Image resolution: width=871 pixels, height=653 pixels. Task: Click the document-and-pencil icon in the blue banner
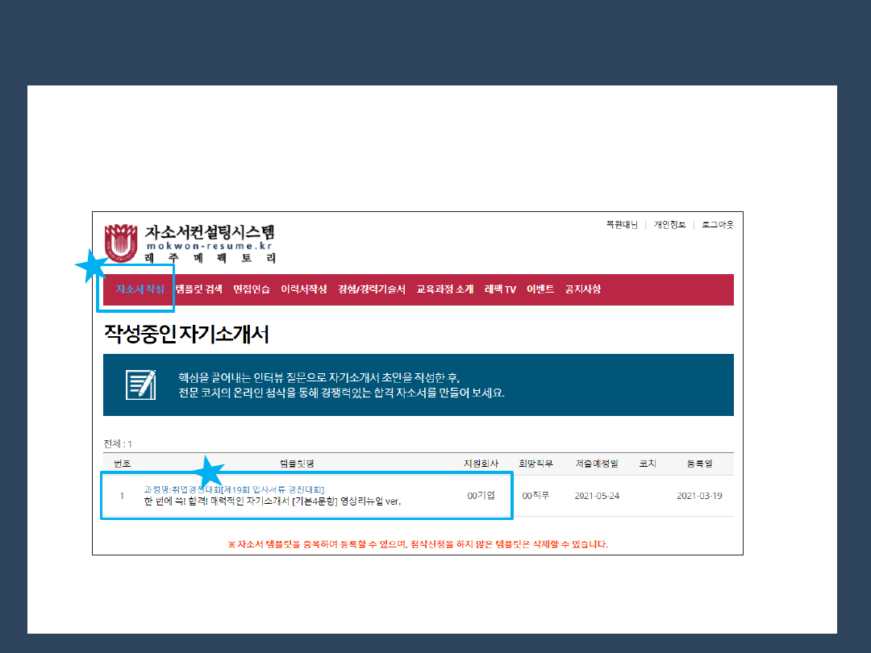(140, 385)
